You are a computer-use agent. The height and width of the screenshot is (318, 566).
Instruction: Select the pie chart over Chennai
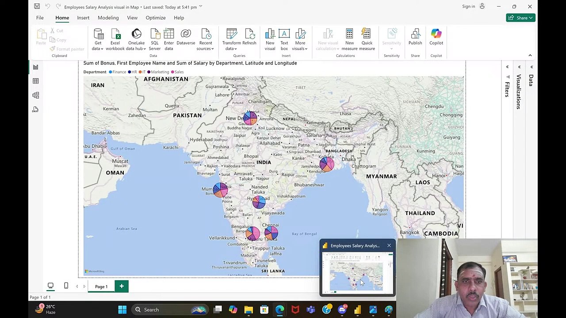tap(271, 233)
